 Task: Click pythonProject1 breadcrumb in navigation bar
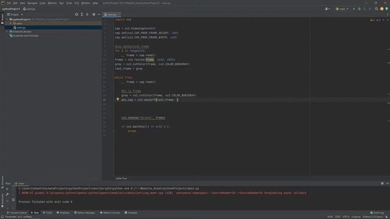click(x=11, y=9)
